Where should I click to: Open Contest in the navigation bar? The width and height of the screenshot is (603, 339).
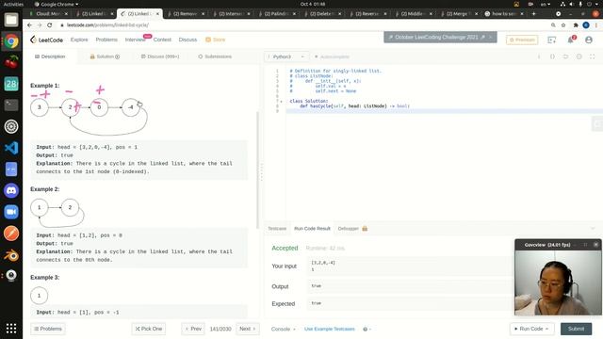tap(162, 40)
